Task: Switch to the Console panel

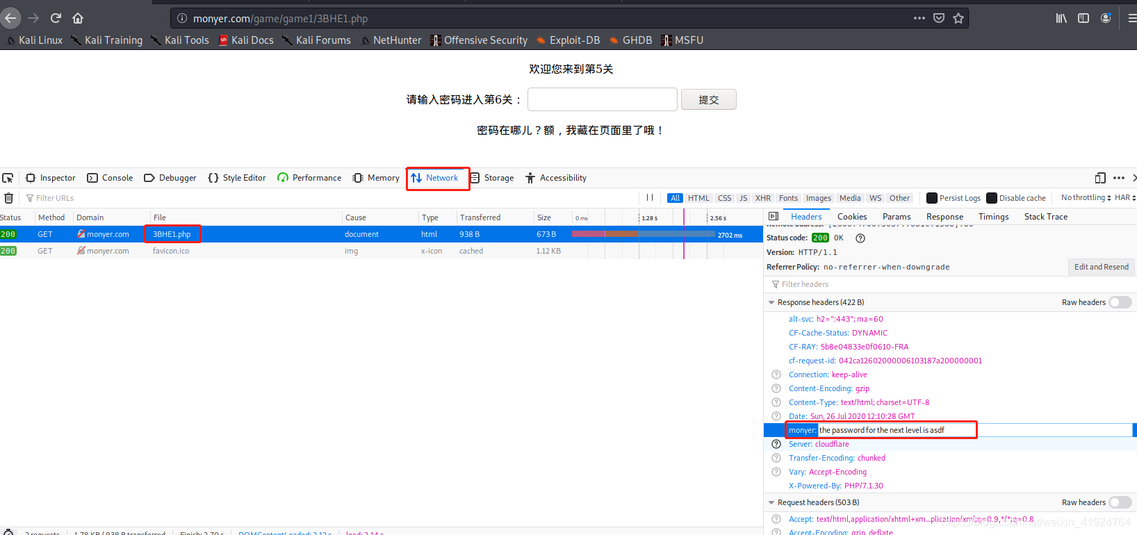Action: click(110, 178)
